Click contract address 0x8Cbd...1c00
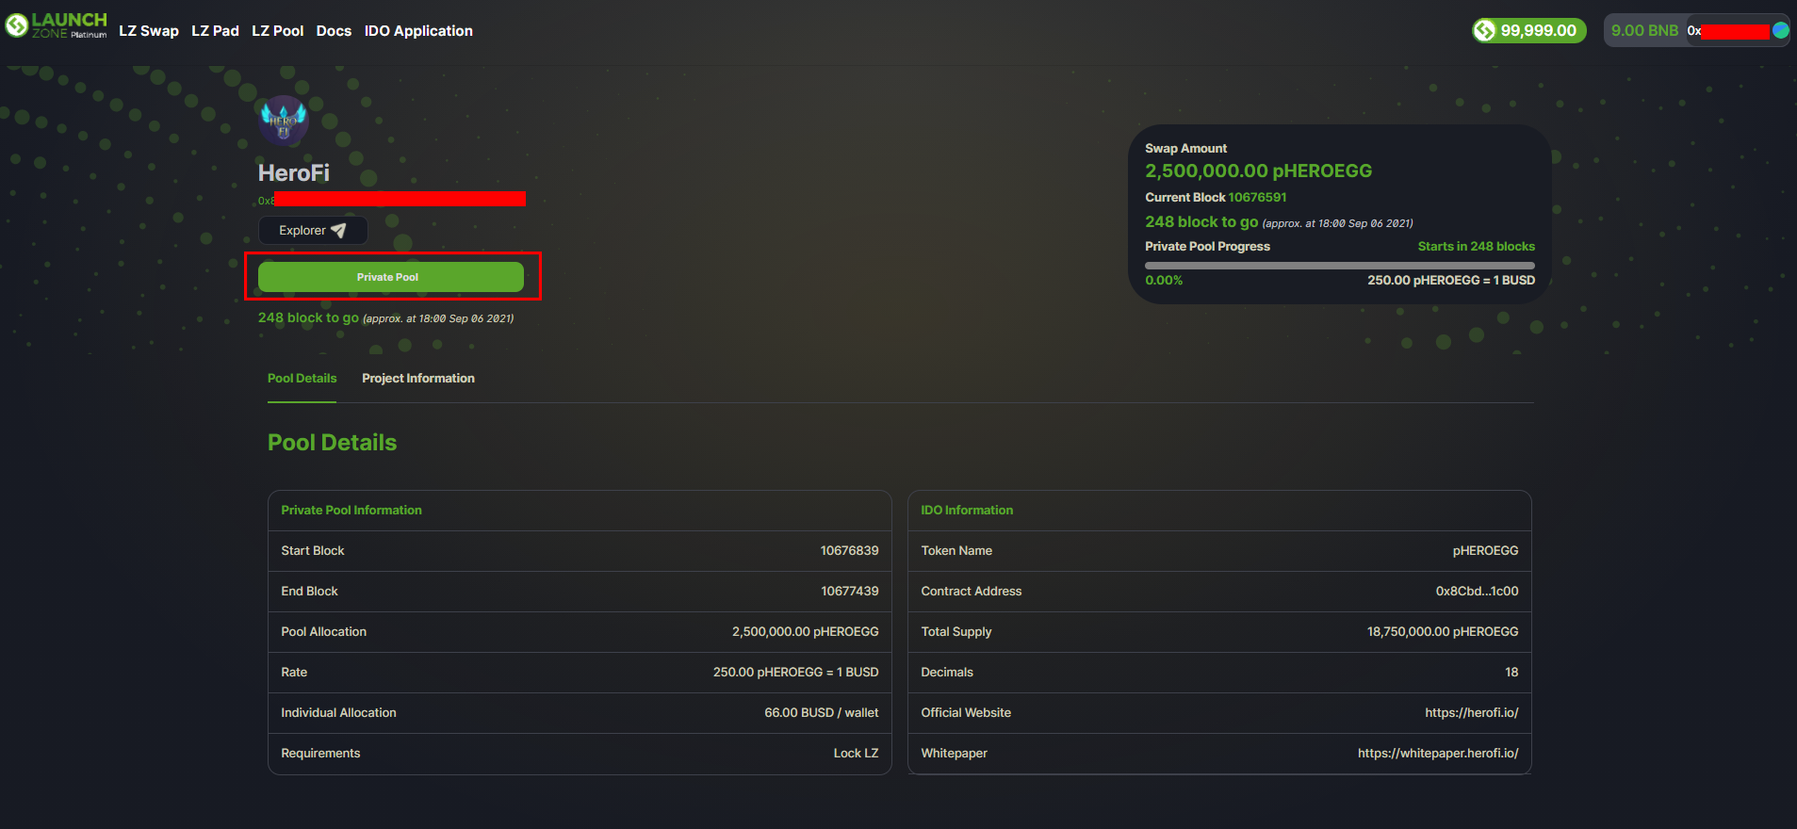Image resolution: width=1797 pixels, height=829 pixels. (x=1477, y=591)
